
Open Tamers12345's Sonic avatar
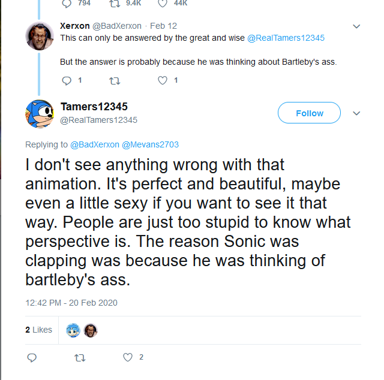click(40, 113)
